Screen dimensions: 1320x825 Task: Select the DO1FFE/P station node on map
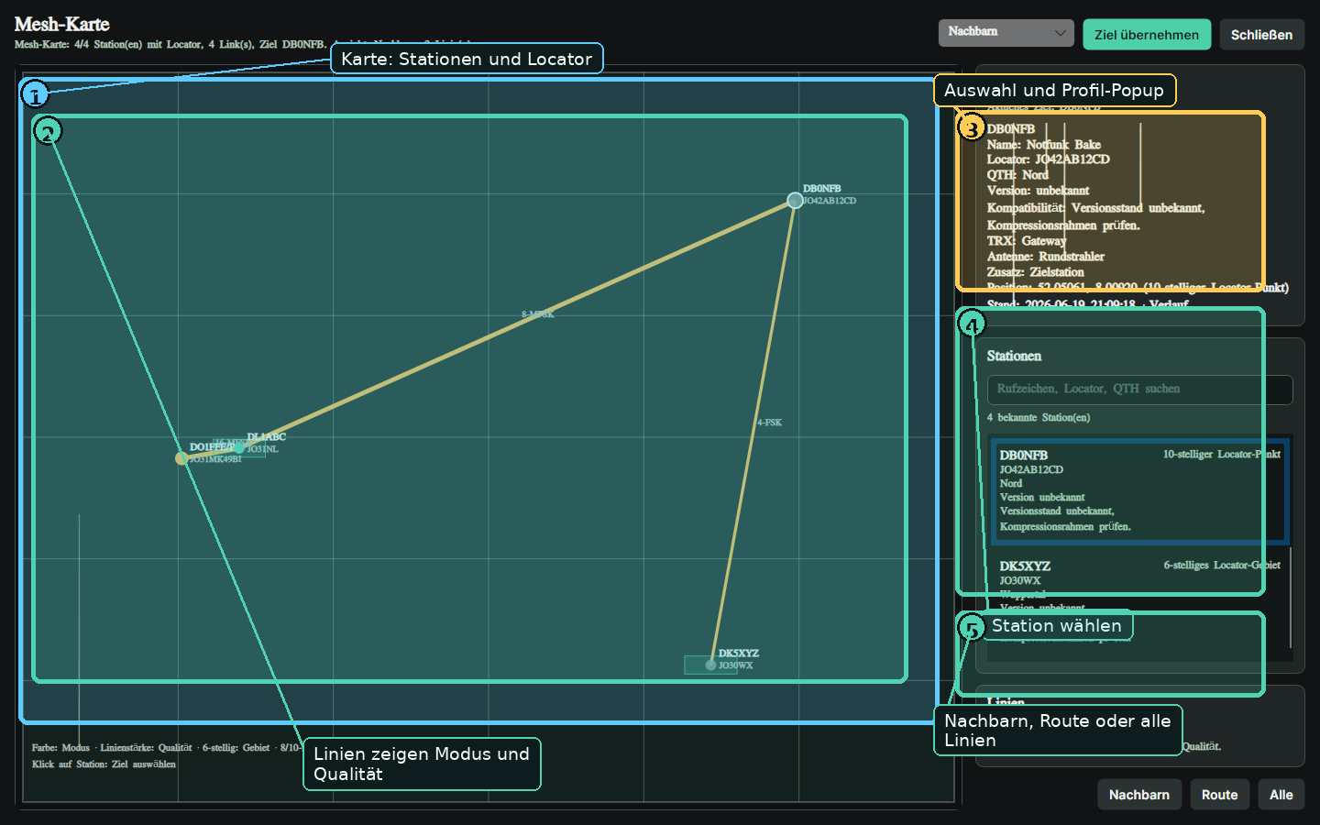[181, 458]
